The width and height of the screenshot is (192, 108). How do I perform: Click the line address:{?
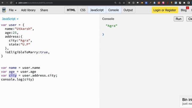click(13, 37)
